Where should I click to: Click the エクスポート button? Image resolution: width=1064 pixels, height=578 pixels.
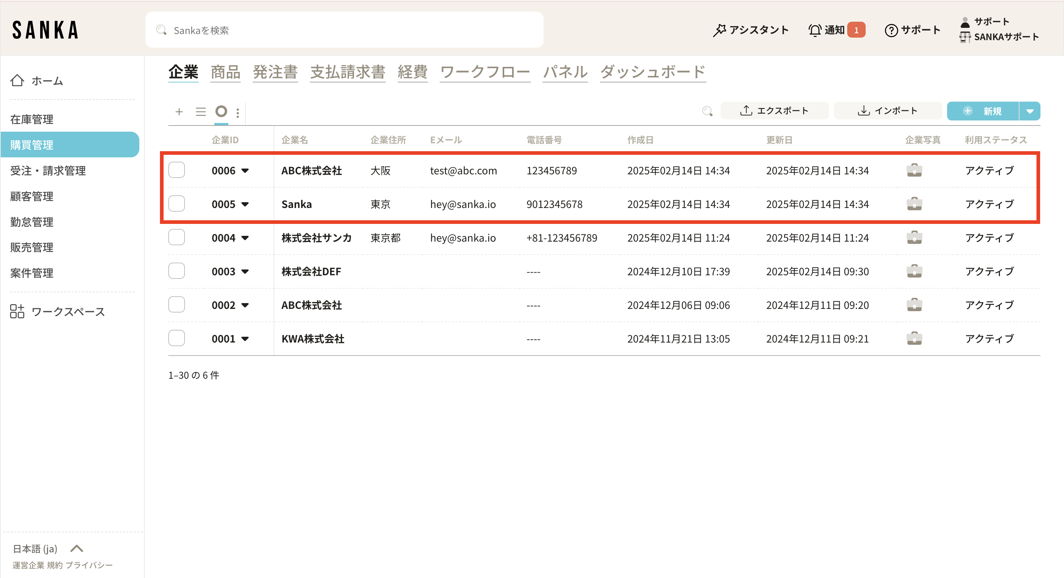click(x=774, y=111)
